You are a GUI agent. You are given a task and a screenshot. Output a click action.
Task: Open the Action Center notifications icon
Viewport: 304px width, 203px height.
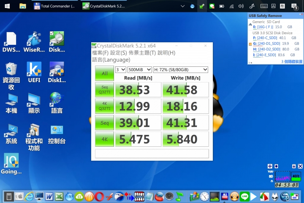(x=295, y=6)
